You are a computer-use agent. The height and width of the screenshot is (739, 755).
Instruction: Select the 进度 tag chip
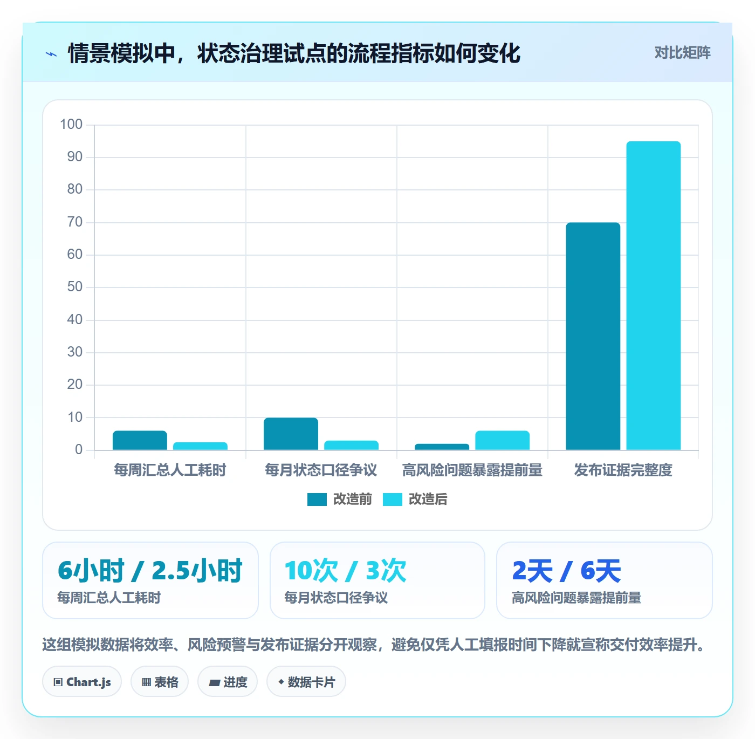click(228, 682)
